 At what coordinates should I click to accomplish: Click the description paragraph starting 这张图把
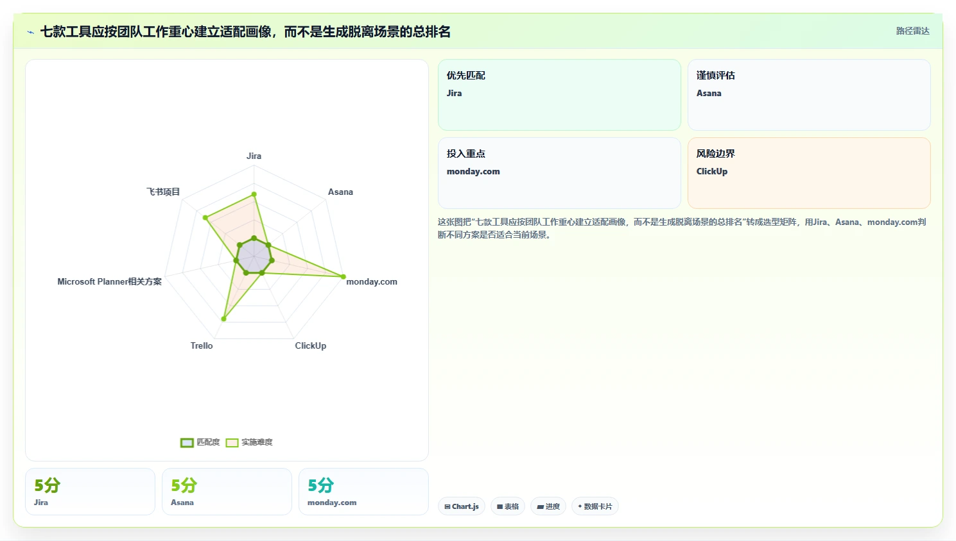point(682,228)
